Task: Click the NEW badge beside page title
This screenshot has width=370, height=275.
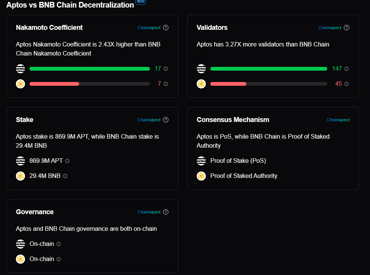Action: (140, 2)
